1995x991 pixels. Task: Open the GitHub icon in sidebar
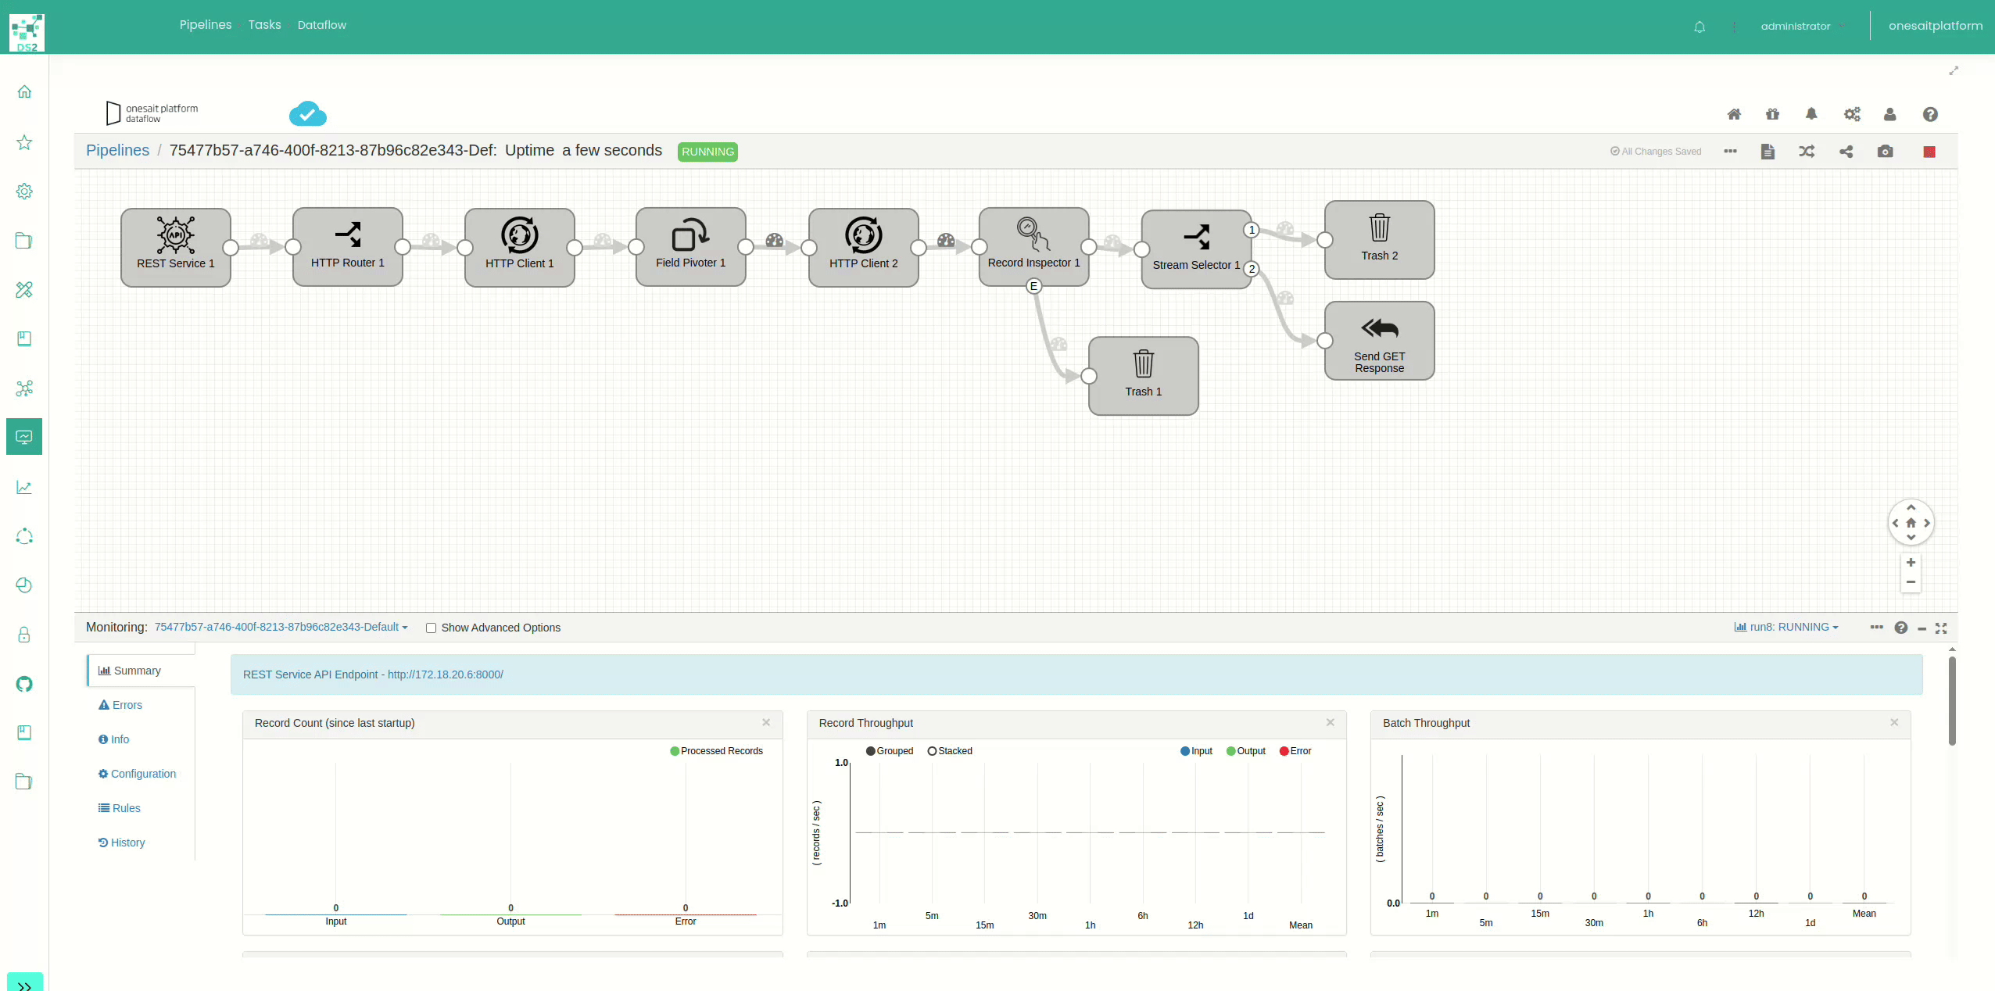pos(24,684)
